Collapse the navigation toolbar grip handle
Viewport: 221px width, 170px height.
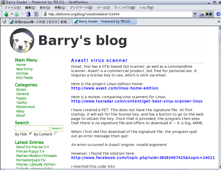pyautogui.click(x=1, y=14)
